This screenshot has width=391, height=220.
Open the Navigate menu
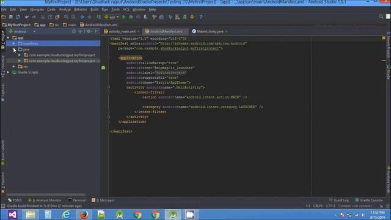(37, 10)
